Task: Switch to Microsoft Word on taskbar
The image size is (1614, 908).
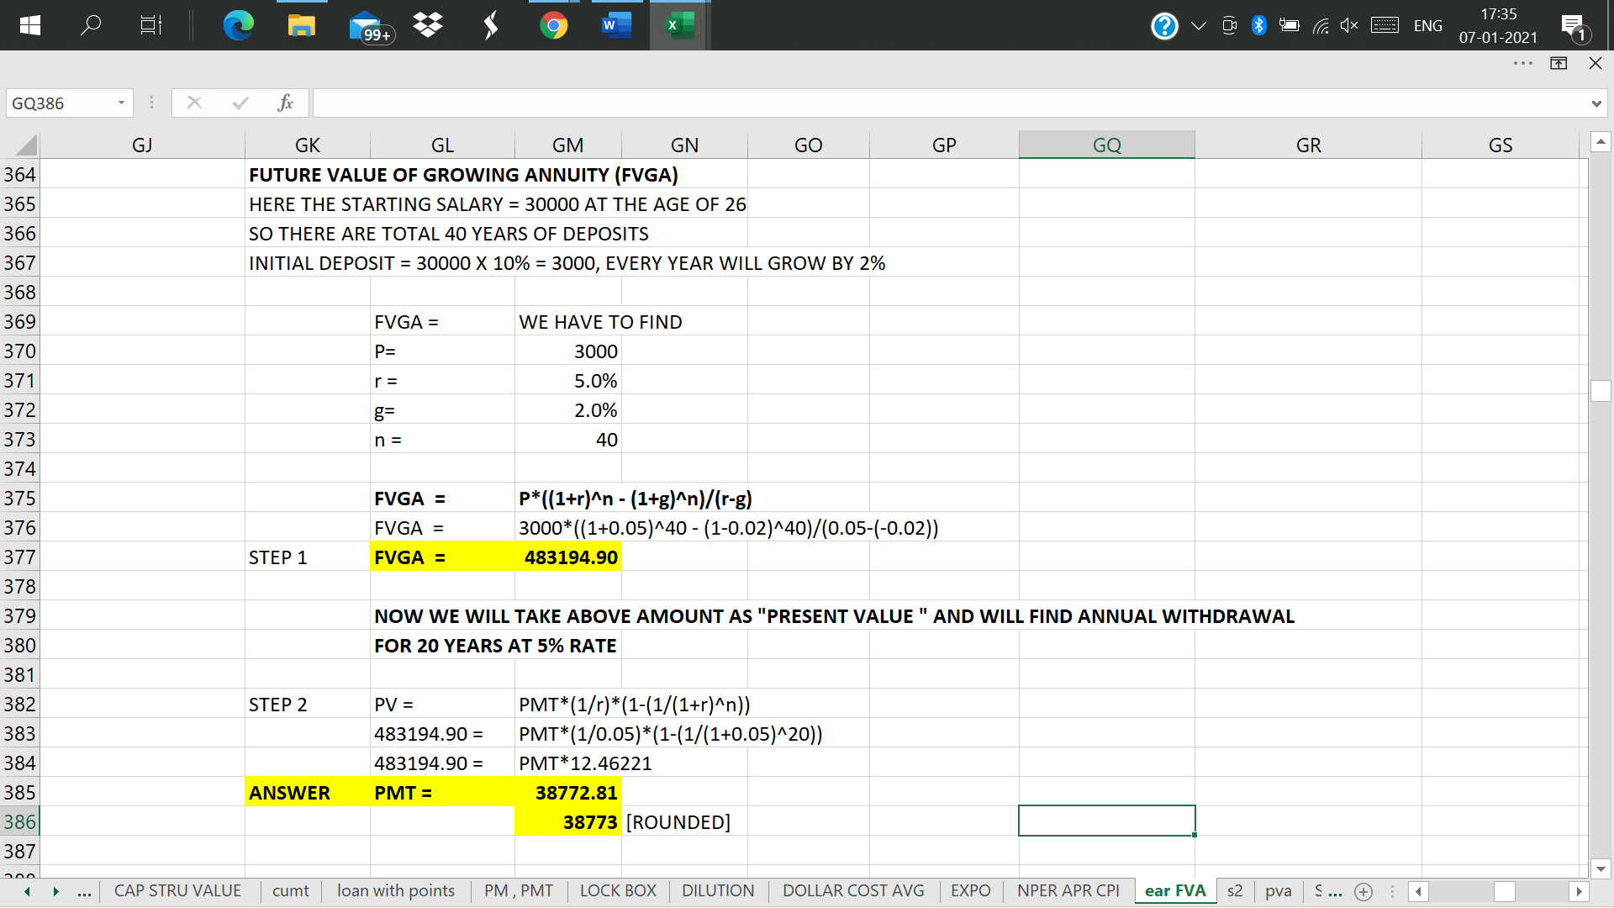Action: 616,25
